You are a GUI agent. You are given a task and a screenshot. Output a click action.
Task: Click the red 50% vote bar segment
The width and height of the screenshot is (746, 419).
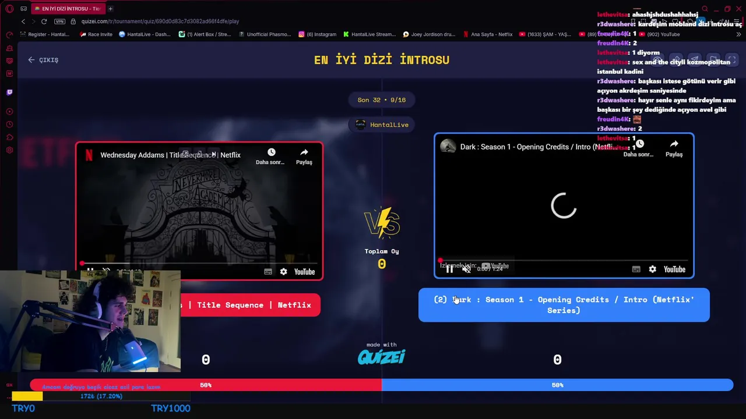click(206, 385)
